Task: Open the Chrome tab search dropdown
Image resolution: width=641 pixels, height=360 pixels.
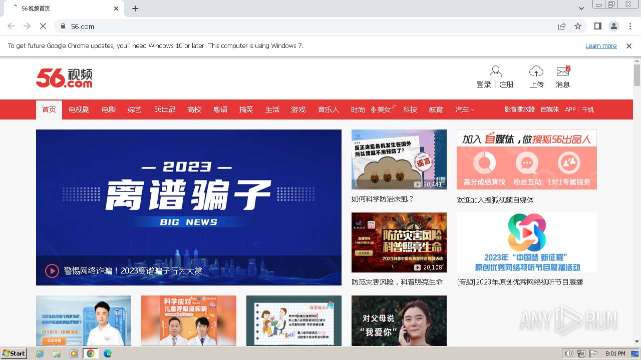Action: click(581, 8)
